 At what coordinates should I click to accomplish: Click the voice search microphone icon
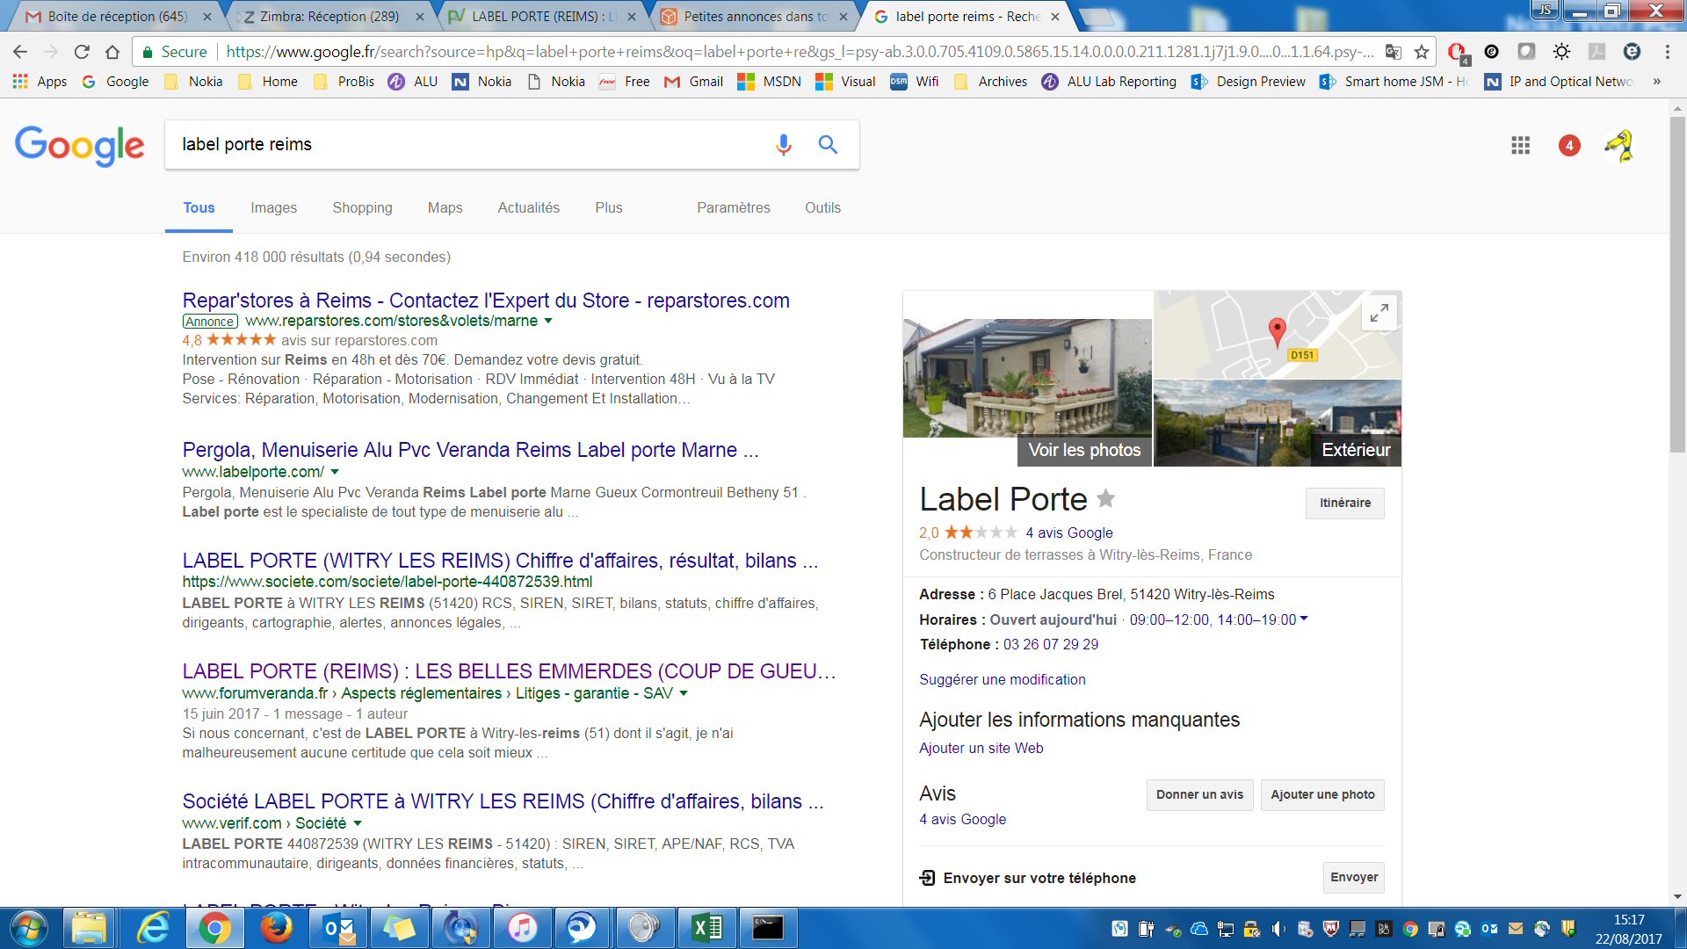783,144
